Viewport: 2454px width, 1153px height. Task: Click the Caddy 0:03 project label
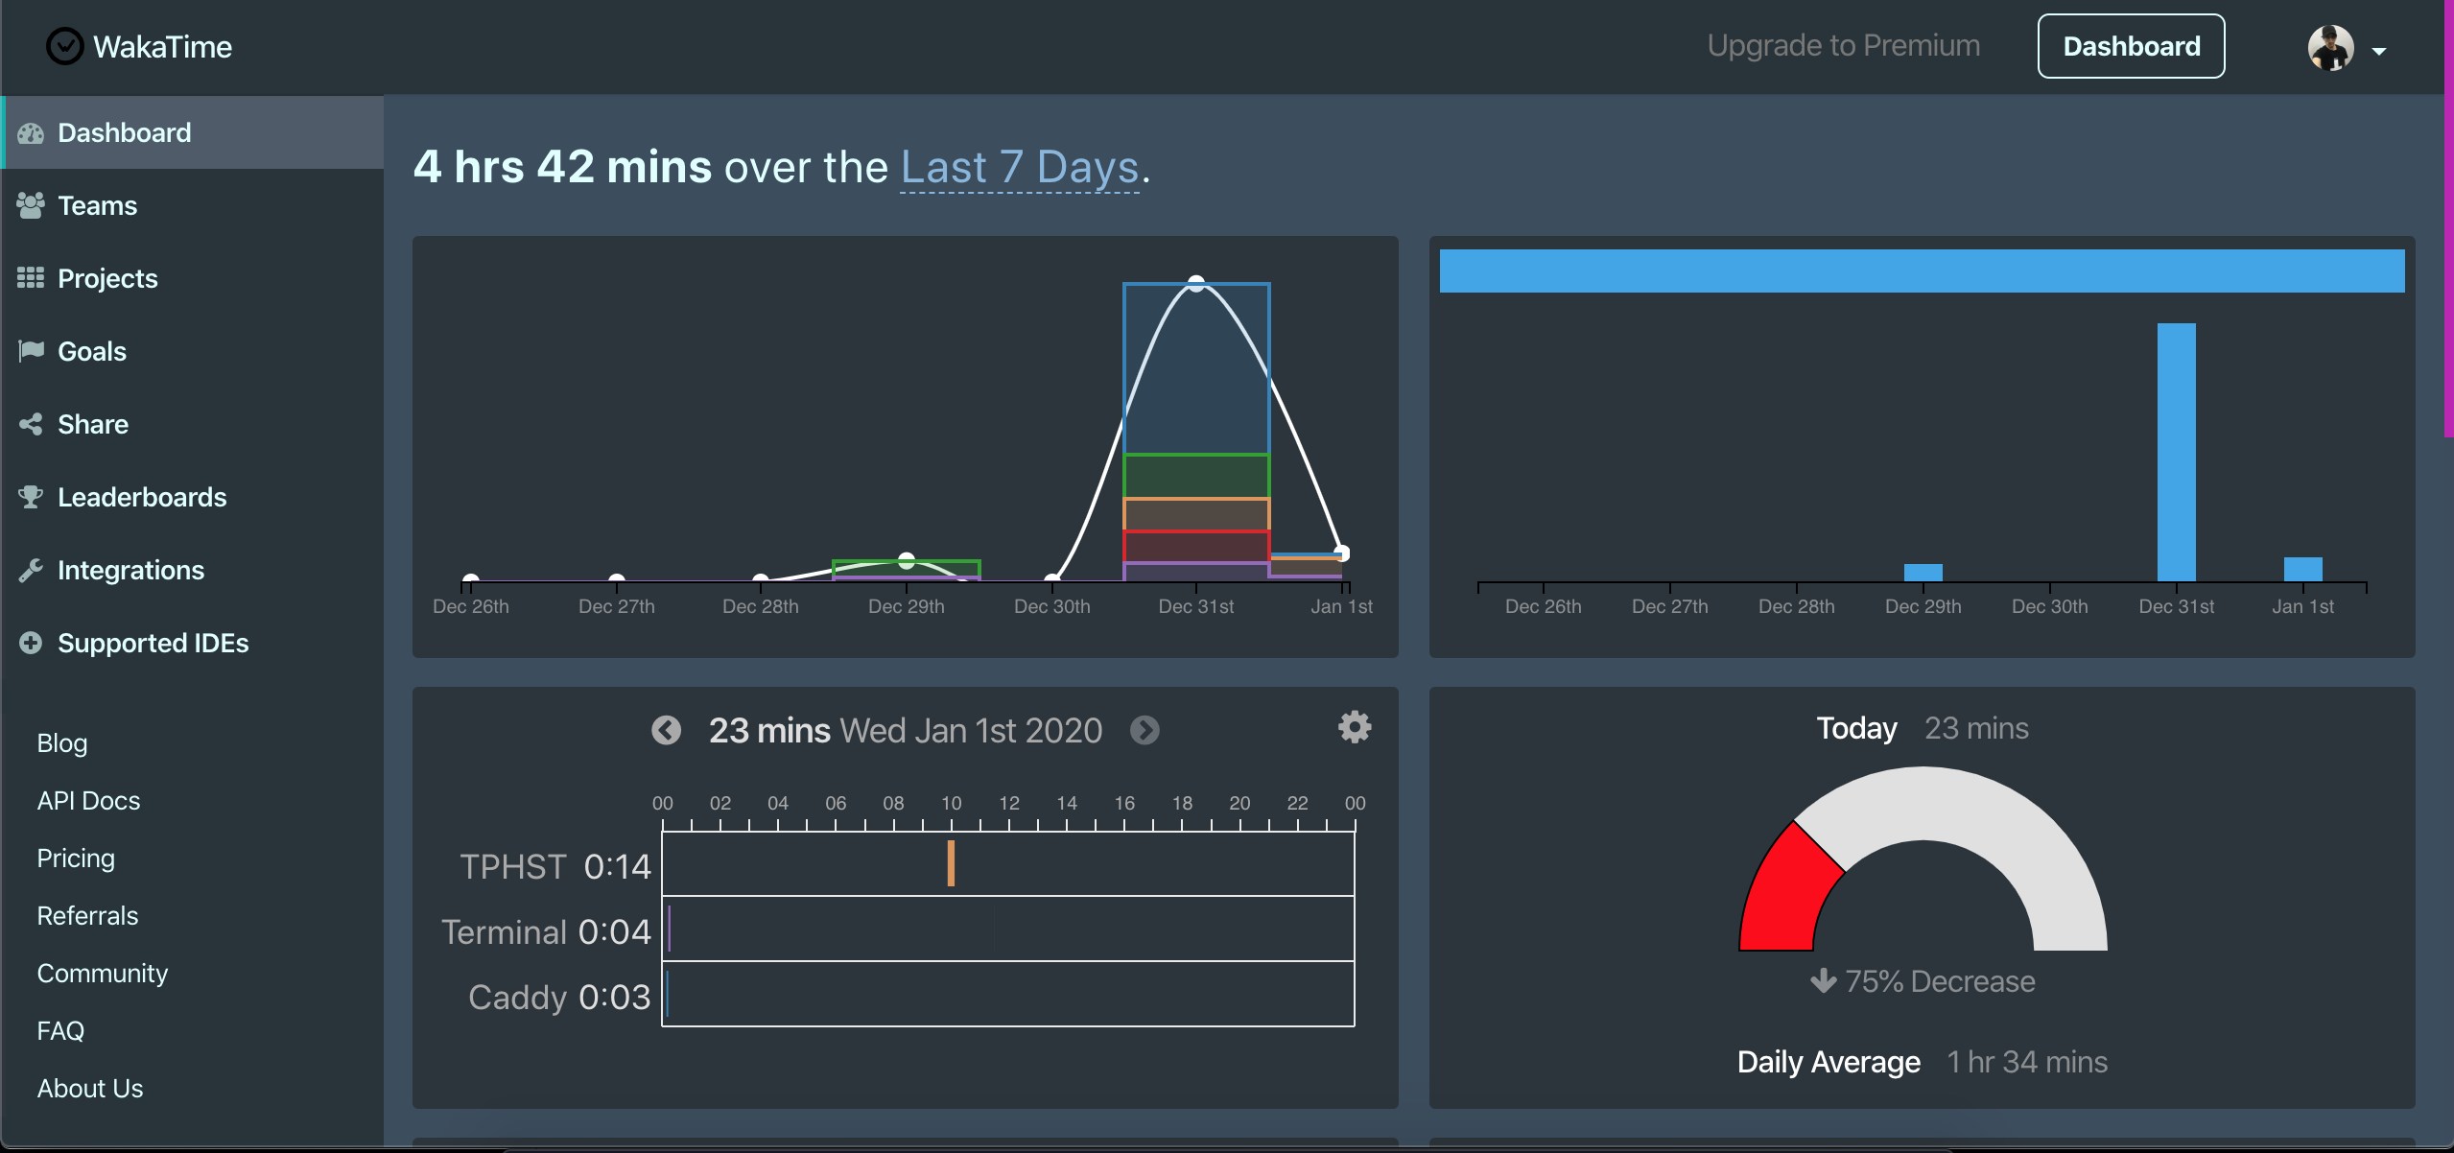tap(559, 998)
